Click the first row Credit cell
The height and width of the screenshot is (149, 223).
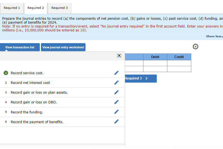click(179, 63)
